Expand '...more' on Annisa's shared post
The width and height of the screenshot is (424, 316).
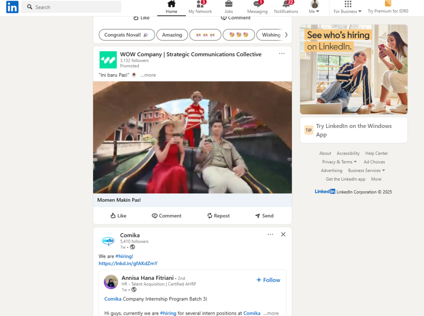(x=271, y=313)
